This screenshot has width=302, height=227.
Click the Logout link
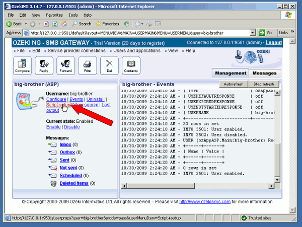tap(273, 43)
